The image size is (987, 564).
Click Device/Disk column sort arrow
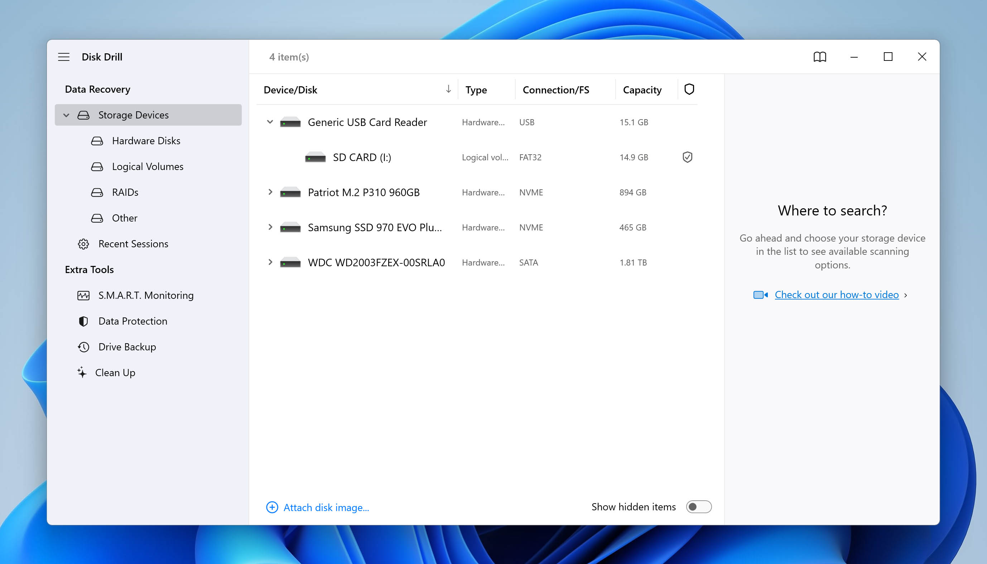447,89
